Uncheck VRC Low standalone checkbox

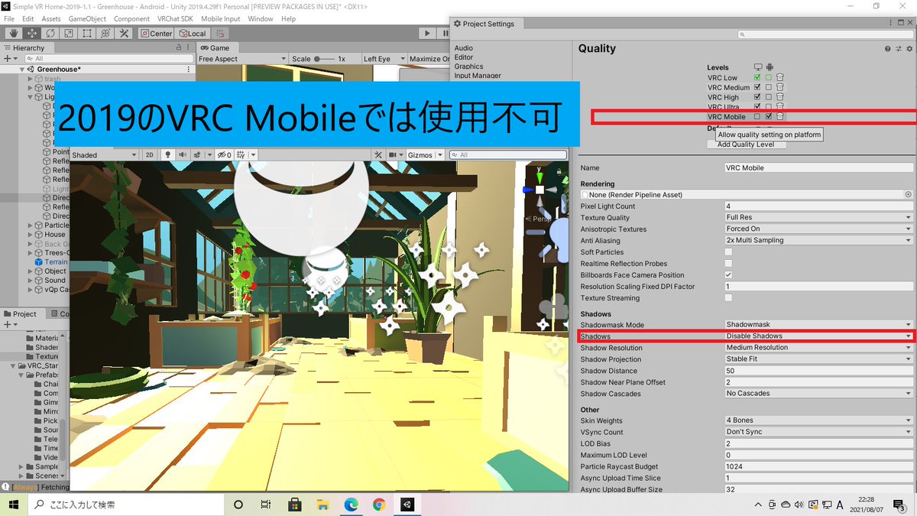coord(757,77)
